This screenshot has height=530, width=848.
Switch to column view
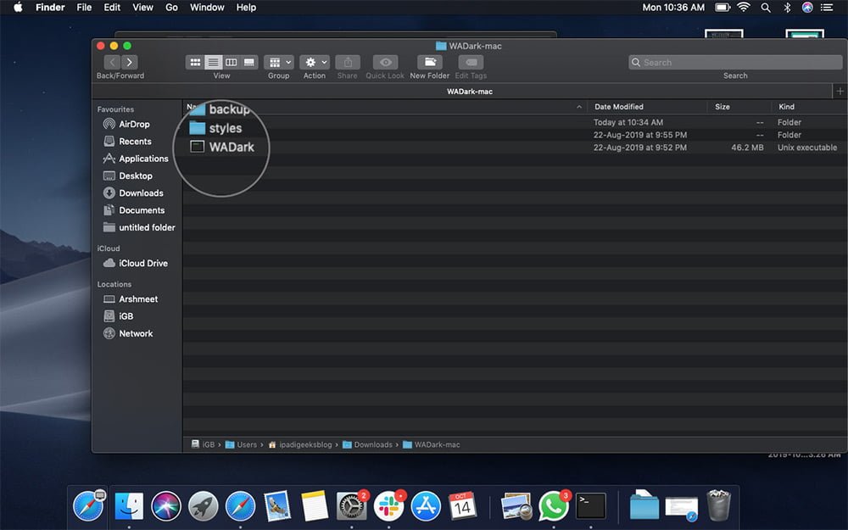click(231, 62)
